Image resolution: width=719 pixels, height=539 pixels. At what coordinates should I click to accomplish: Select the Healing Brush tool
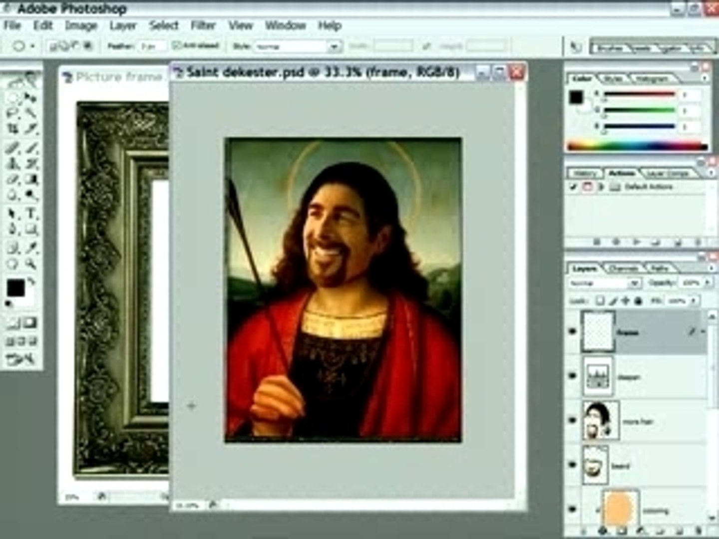pos(13,147)
